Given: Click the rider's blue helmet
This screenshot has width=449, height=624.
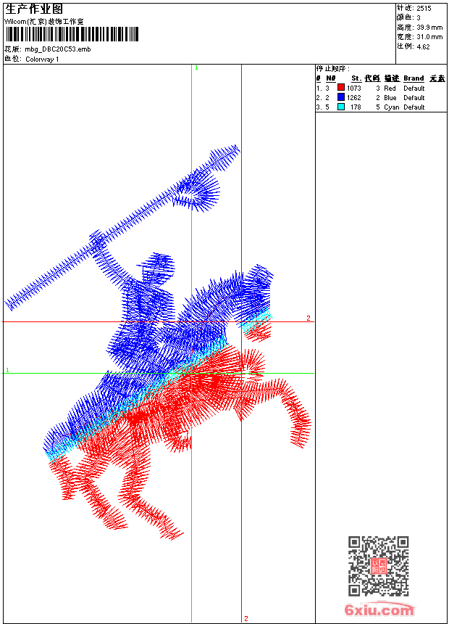Looking at the screenshot, I should coord(159,265).
